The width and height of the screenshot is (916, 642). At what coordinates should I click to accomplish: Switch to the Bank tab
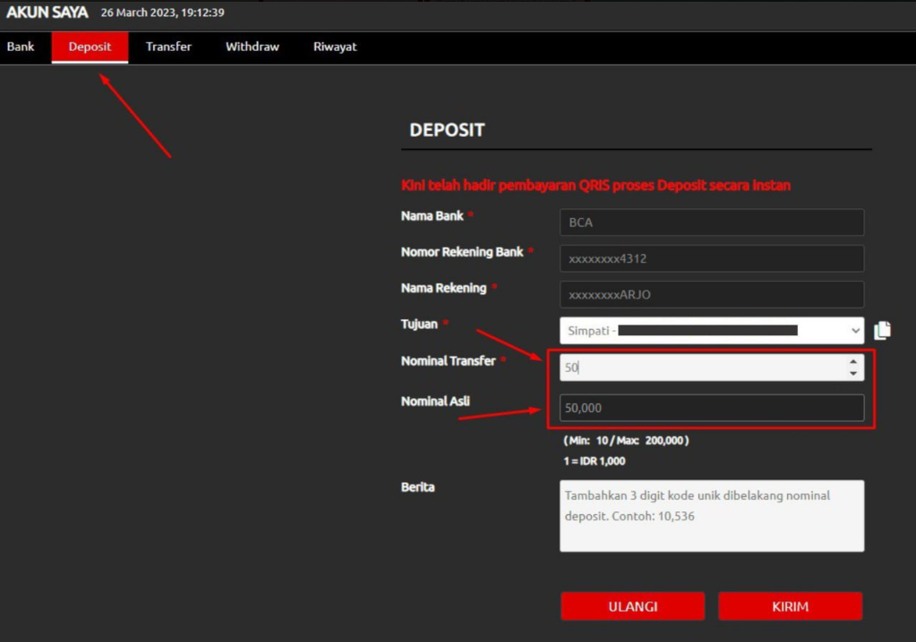coord(21,46)
